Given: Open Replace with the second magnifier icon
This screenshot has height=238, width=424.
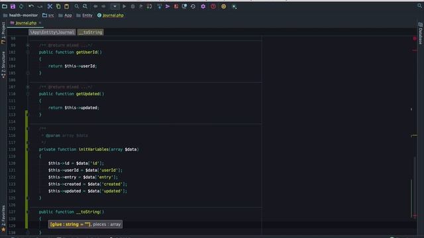Looking at the screenshot, I should (x=85, y=6).
